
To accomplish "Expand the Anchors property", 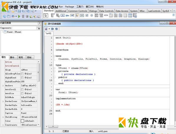I will 3,85.
